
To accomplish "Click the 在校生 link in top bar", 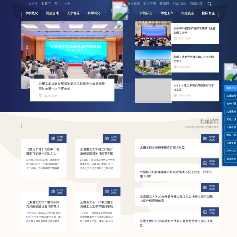I will tap(33, 4).
